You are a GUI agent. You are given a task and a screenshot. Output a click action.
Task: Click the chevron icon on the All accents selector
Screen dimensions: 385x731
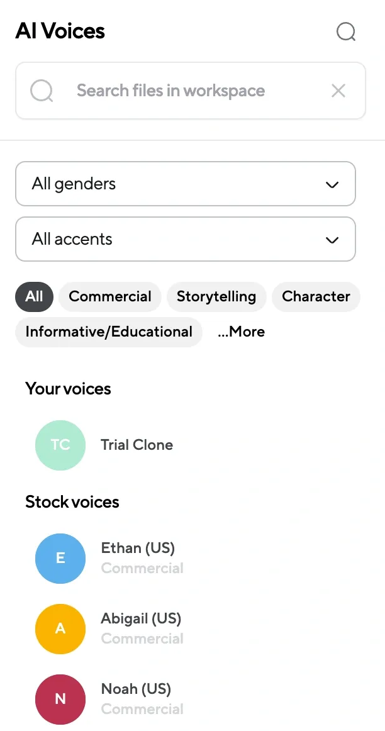(x=332, y=240)
